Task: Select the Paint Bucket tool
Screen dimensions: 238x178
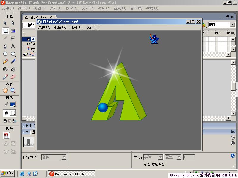Action: (13, 69)
